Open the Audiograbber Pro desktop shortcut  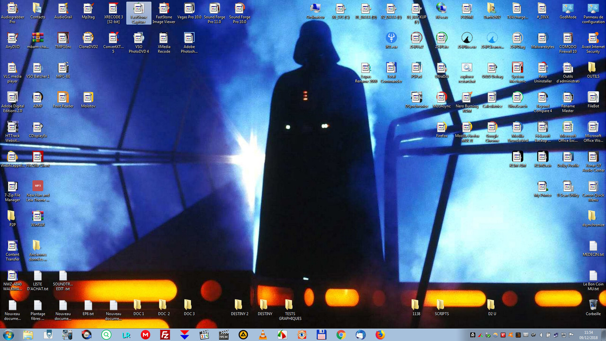tap(12, 13)
